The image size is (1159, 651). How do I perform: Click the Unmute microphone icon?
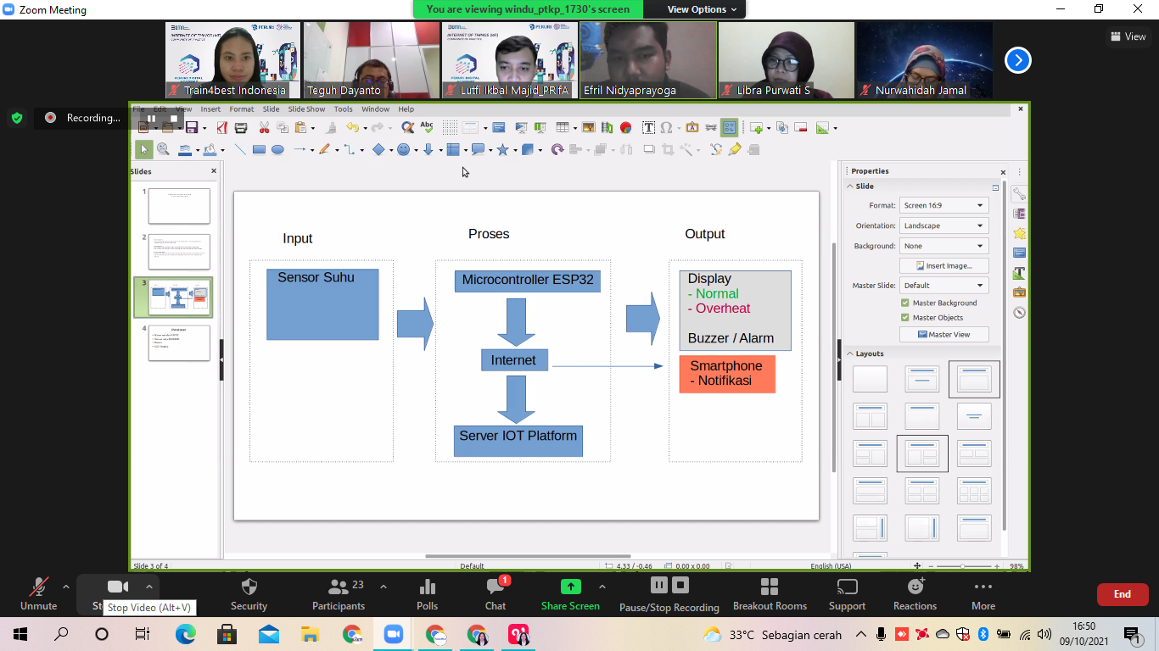pos(38,587)
